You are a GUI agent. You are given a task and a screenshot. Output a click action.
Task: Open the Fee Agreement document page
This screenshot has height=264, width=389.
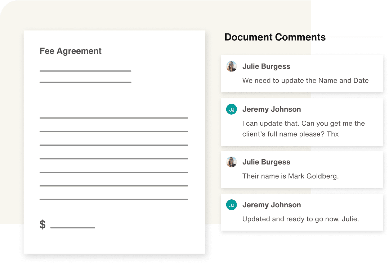tap(115, 142)
